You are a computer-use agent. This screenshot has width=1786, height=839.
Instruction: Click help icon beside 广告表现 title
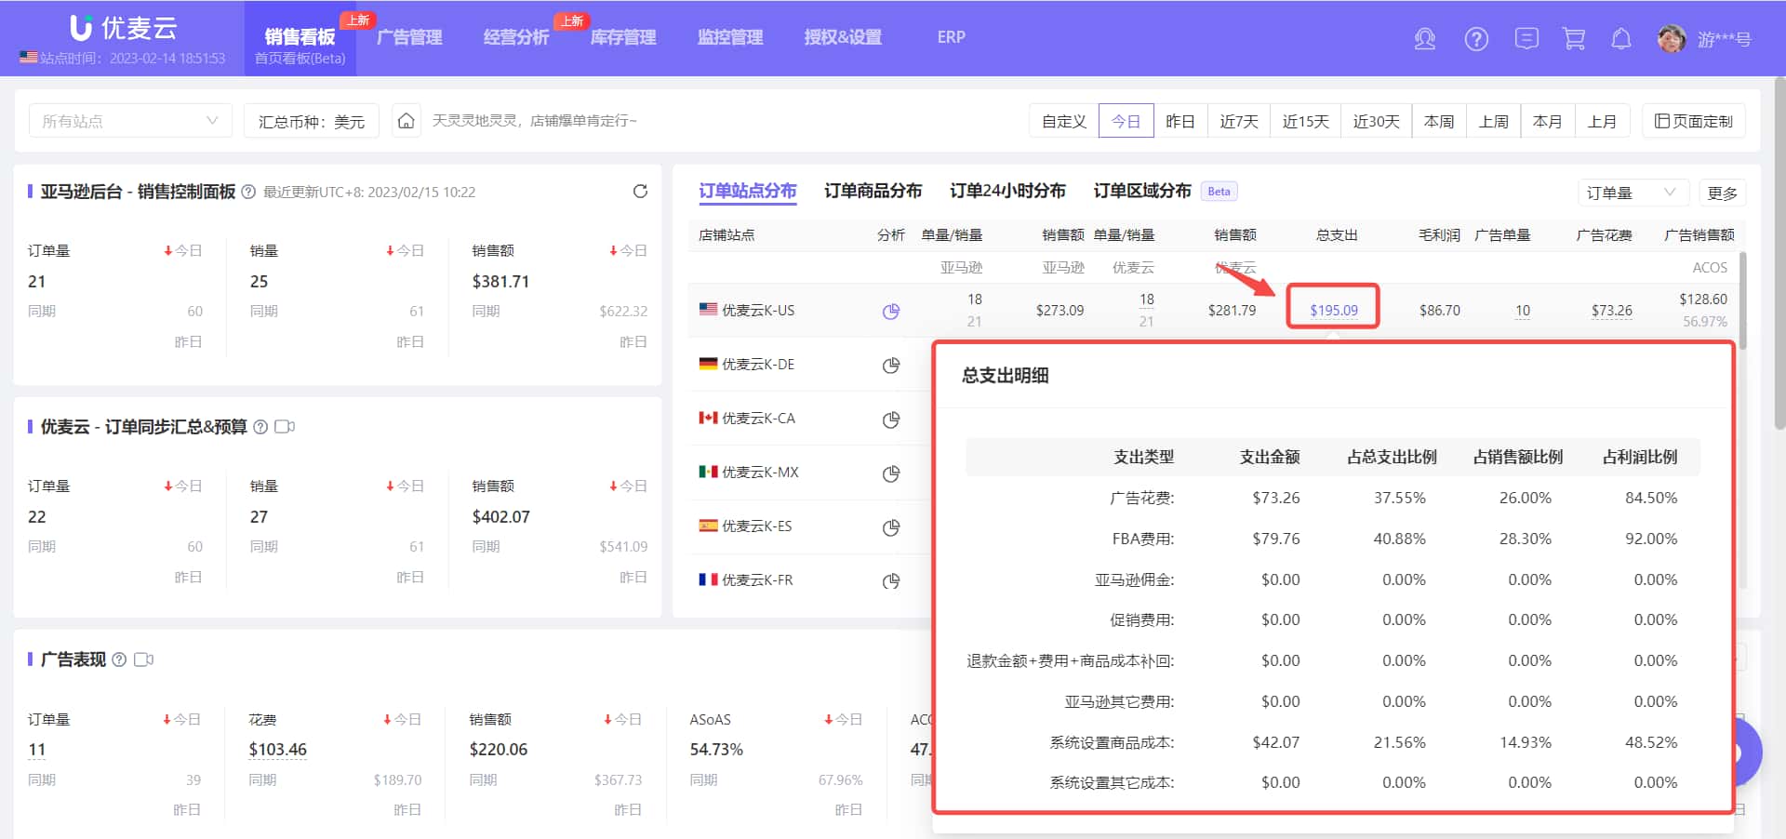119,659
